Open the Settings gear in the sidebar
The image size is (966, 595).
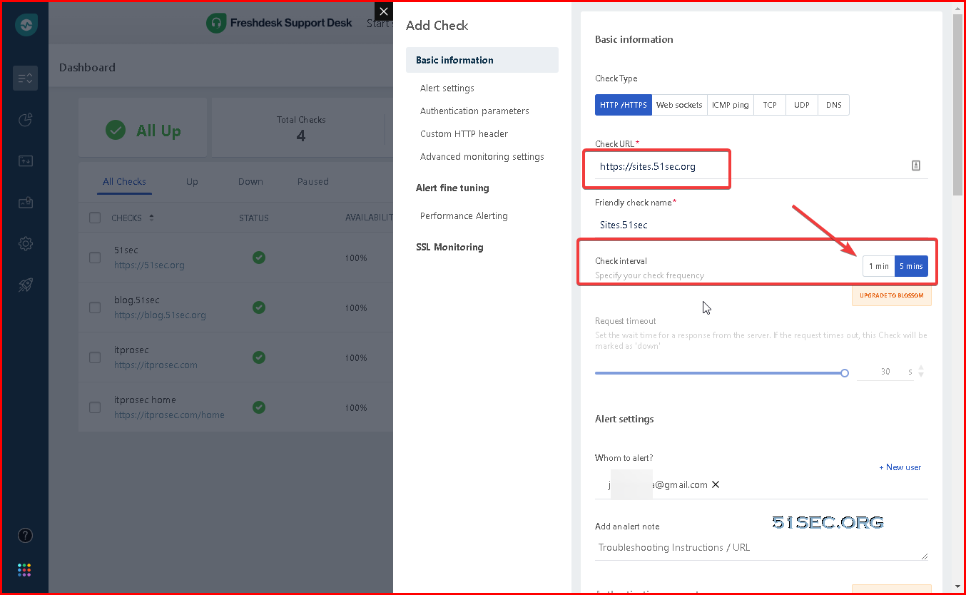[25, 244]
